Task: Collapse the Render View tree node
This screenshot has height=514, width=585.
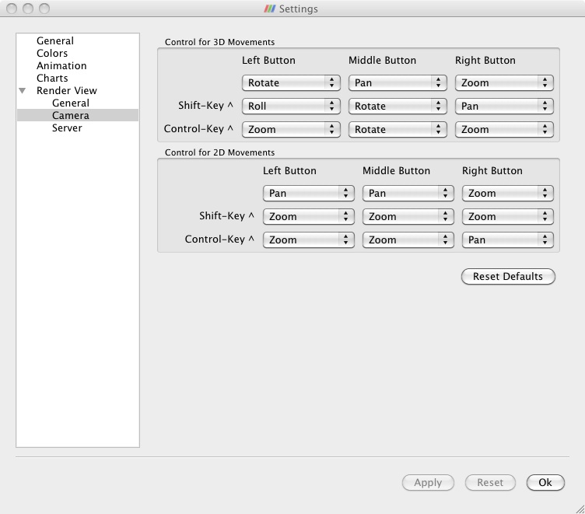Action: pyautogui.click(x=23, y=91)
